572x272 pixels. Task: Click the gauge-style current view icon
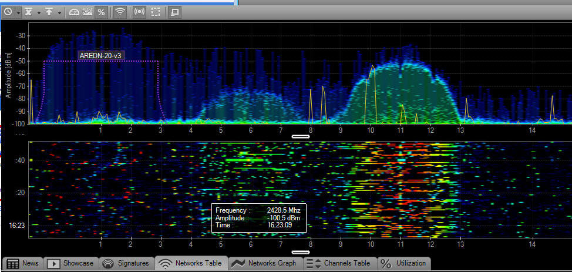coord(74,12)
